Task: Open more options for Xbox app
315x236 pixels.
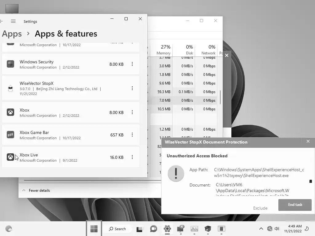Action: tap(132, 112)
